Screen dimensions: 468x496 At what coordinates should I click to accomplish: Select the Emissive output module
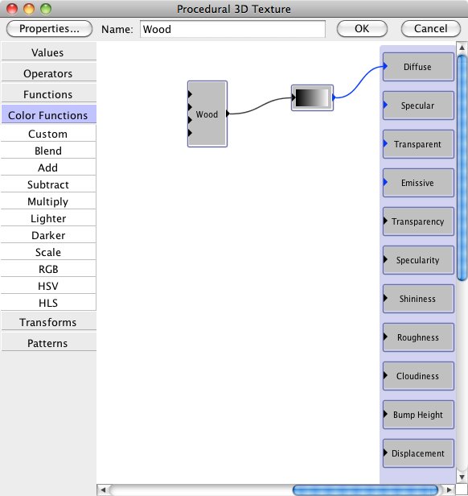[x=418, y=183]
